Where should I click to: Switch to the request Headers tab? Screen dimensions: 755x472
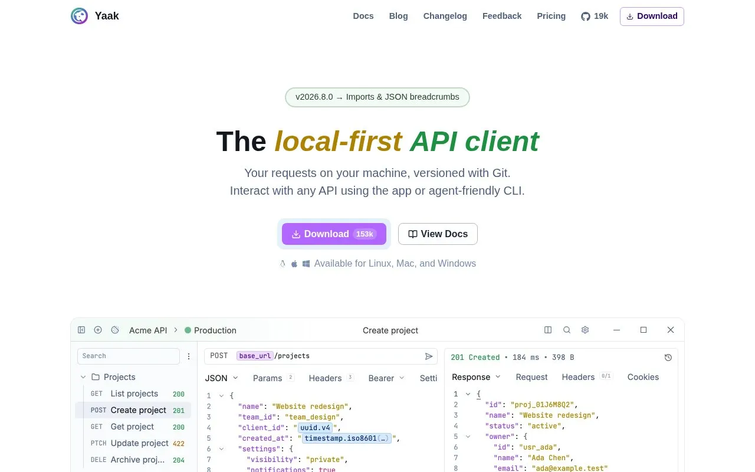[x=331, y=378]
